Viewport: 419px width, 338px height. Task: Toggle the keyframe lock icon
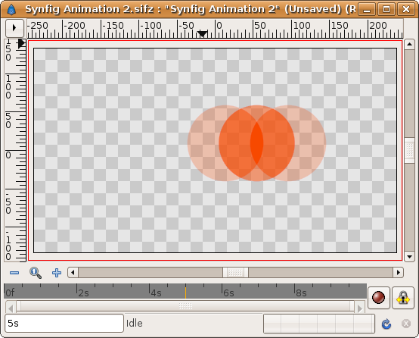coord(403,298)
